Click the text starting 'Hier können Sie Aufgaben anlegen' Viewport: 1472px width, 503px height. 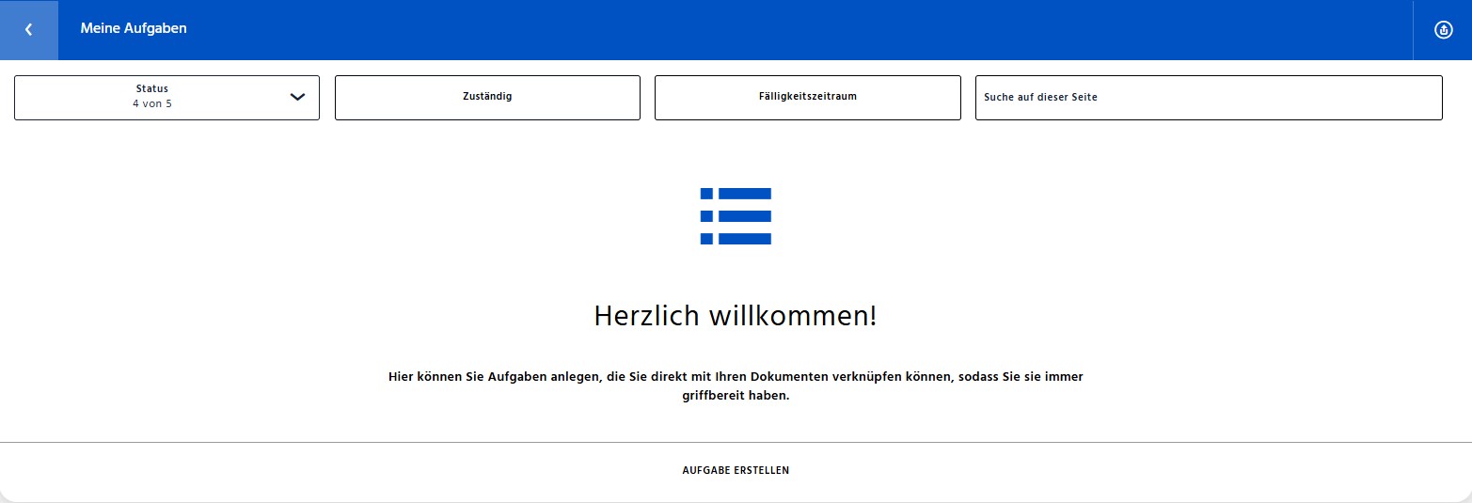click(x=736, y=386)
